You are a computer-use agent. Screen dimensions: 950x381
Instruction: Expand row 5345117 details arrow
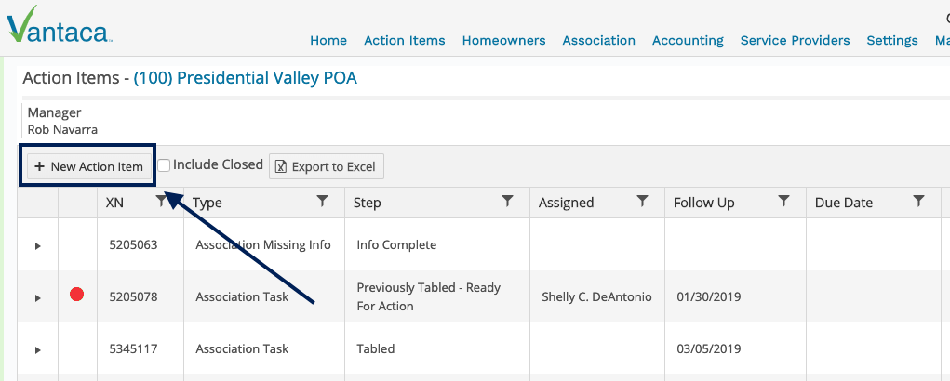click(37, 349)
